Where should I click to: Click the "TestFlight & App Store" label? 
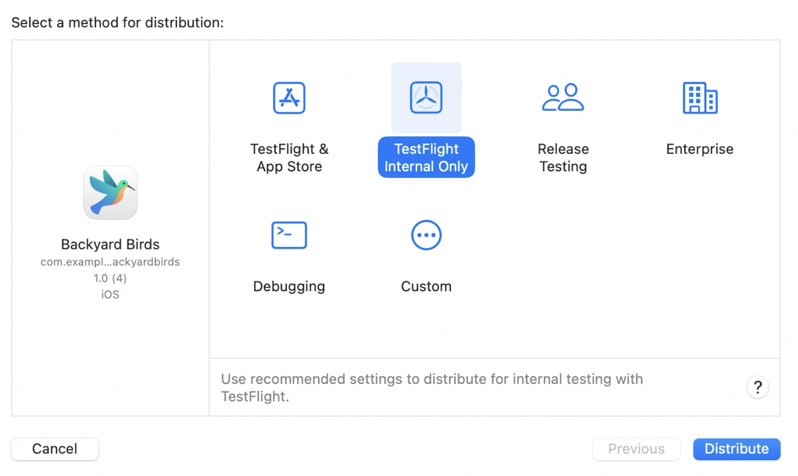tap(289, 157)
